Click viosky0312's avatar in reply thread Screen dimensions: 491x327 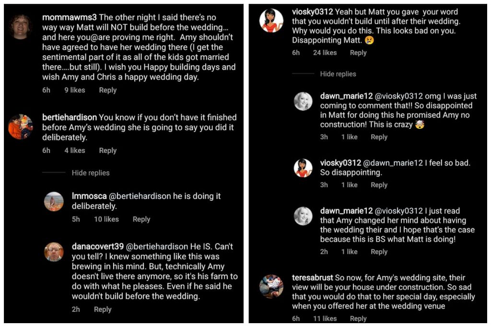click(x=303, y=168)
